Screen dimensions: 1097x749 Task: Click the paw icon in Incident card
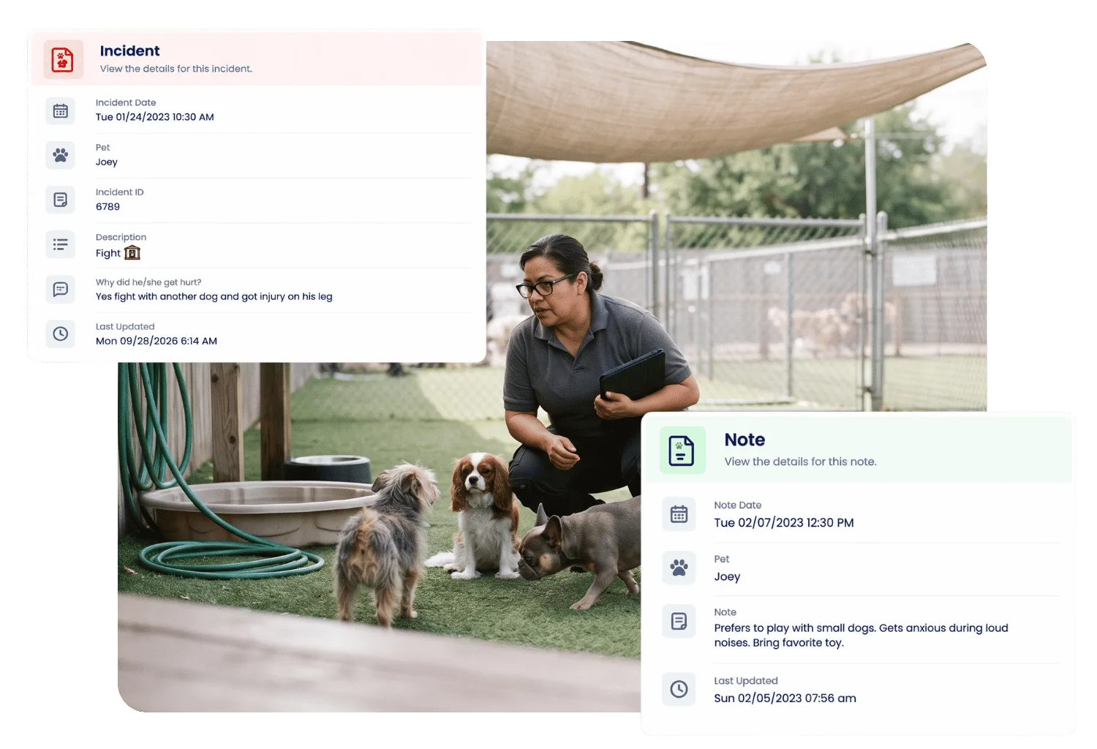(61, 155)
